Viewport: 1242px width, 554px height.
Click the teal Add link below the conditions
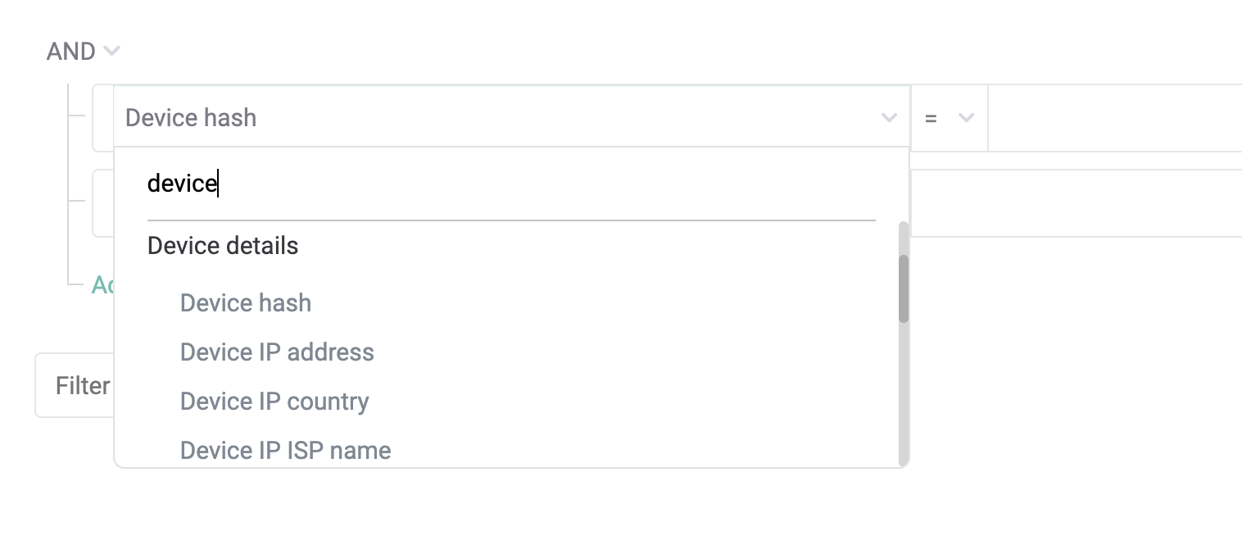[x=102, y=284]
